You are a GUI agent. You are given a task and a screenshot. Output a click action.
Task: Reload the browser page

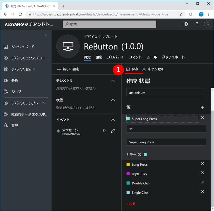click(20, 14)
